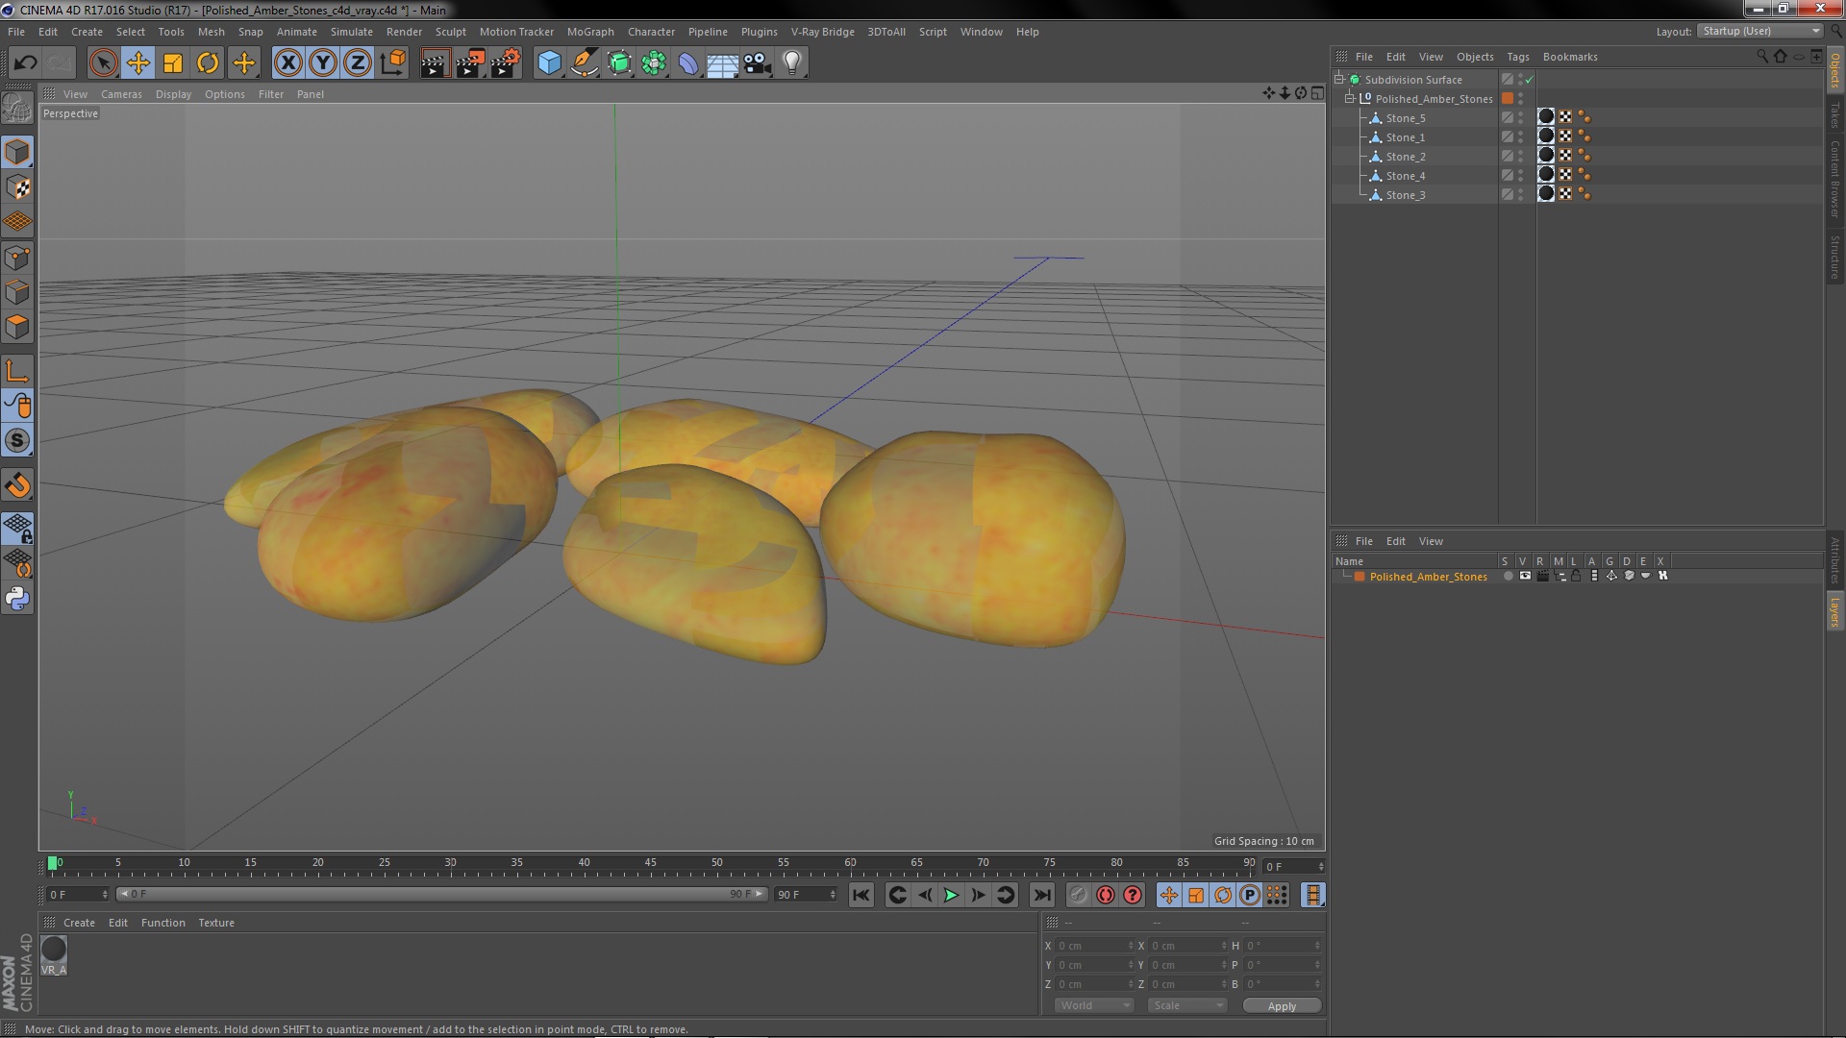Toggle X axis lock
Screen dimensions: 1846x1038
pos(287,63)
